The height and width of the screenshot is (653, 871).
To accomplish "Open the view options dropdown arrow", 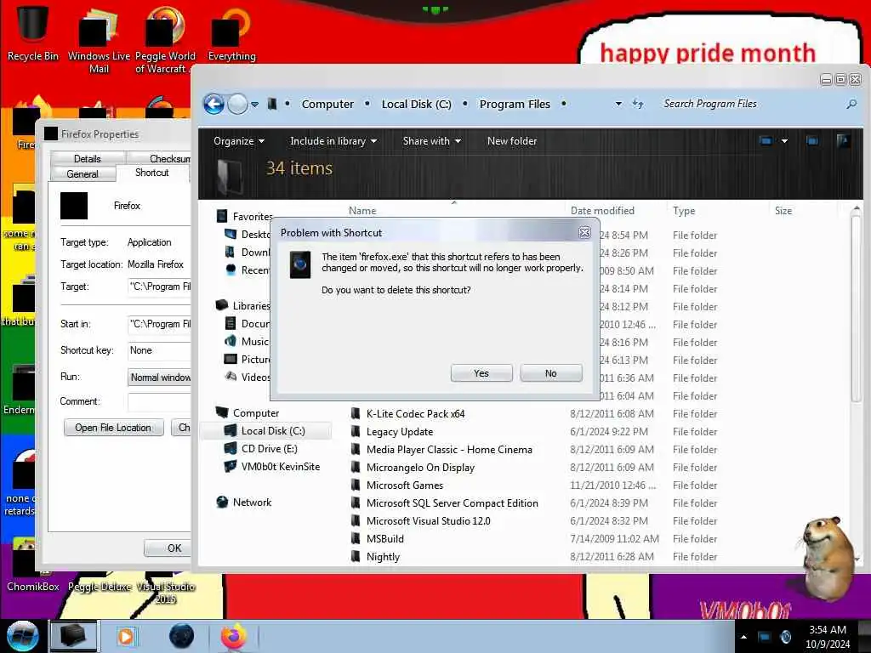I will click(784, 141).
